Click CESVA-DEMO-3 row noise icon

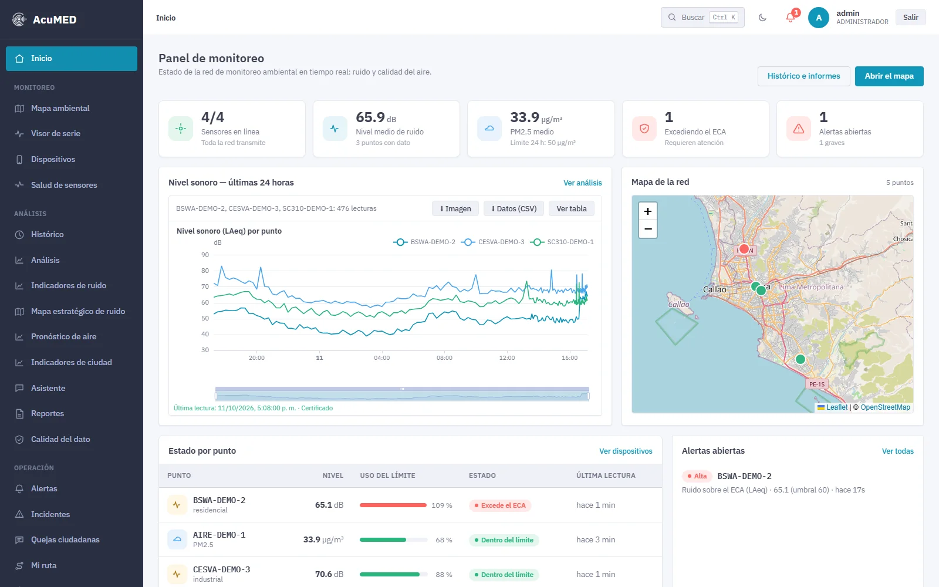(177, 574)
